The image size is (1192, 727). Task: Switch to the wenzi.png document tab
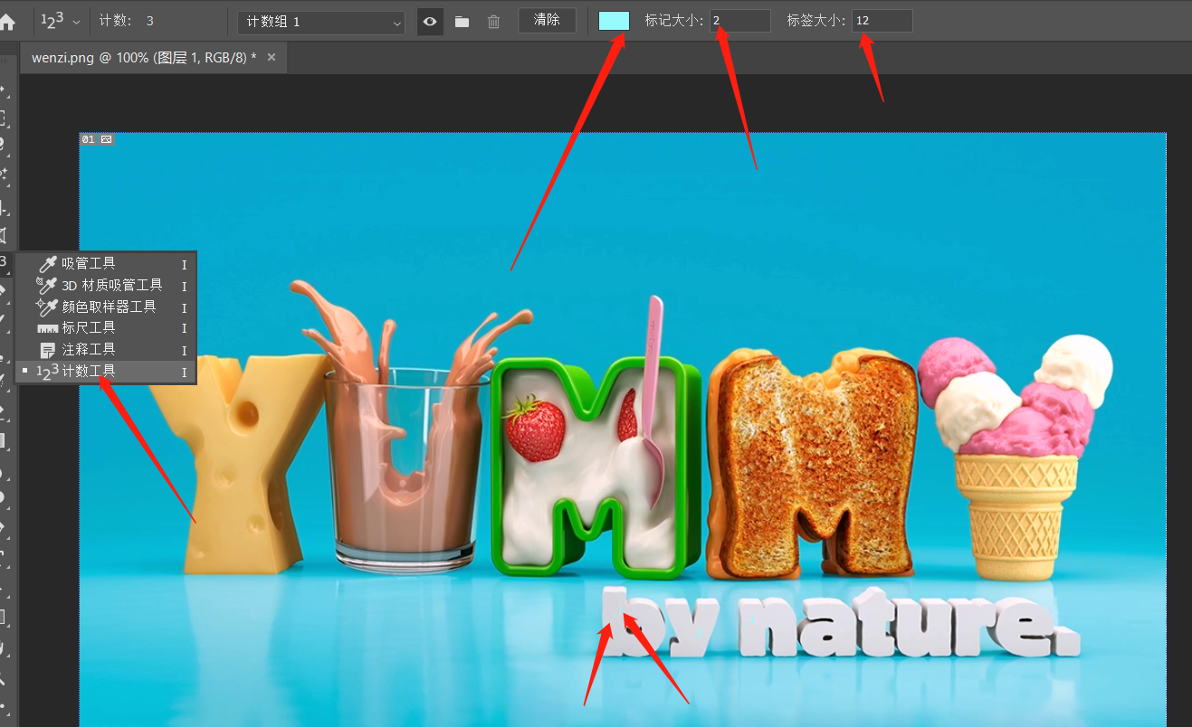(144, 57)
